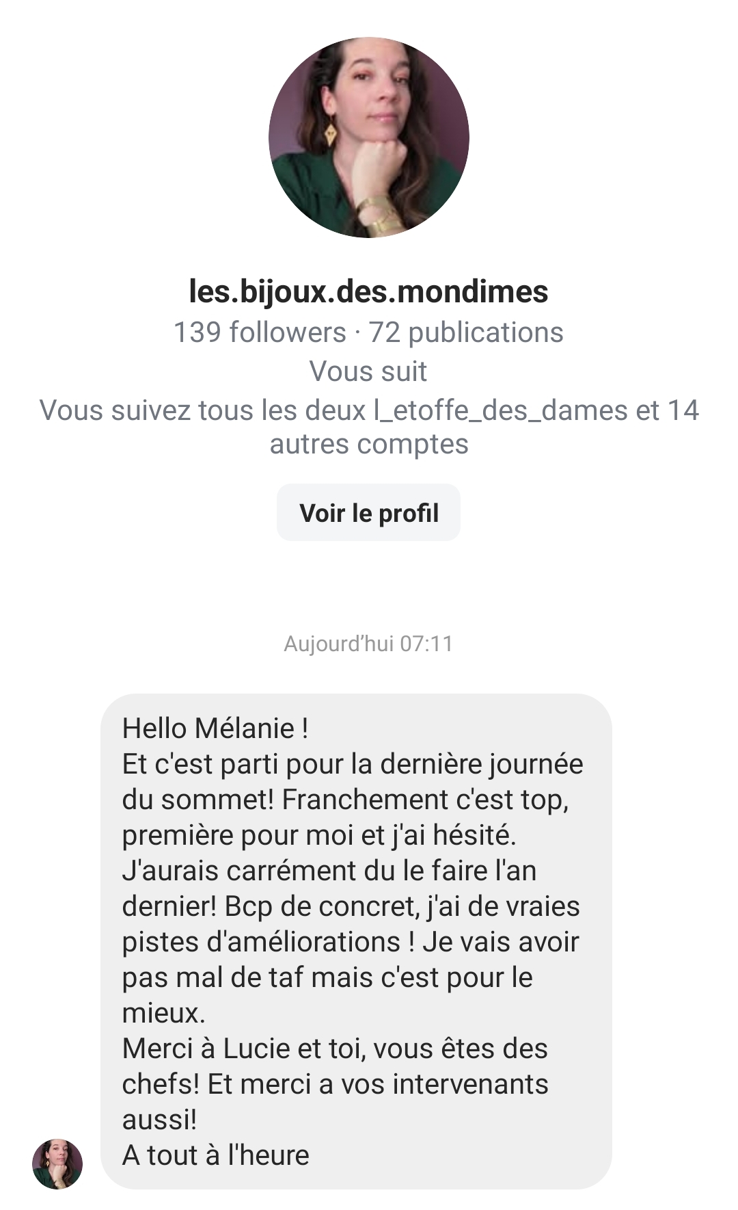Open the large circular profile picture

[369, 137]
